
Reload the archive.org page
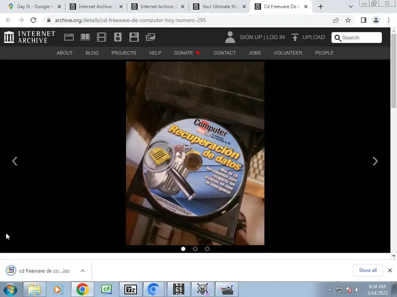tap(33, 20)
